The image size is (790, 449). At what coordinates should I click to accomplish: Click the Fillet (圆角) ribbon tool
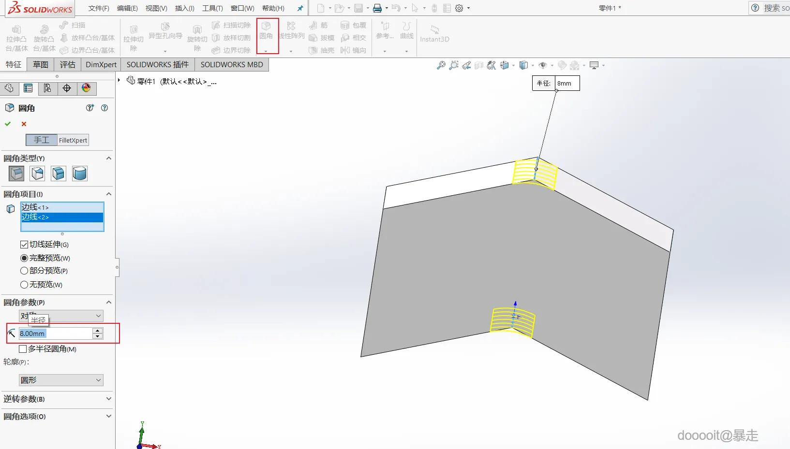pyautogui.click(x=266, y=30)
